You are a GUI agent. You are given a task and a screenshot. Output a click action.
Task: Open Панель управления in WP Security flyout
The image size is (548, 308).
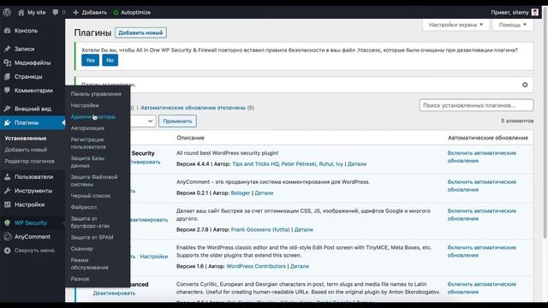click(x=96, y=94)
